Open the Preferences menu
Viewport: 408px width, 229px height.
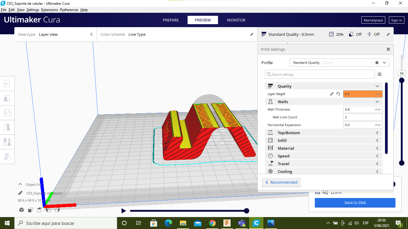pos(69,10)
